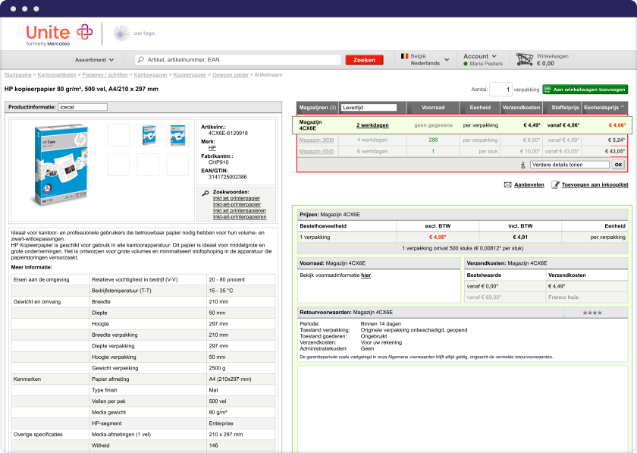The image size is (637, 453).
Task: Click the 'uw logo' placeholder emblem
Action: click(x=121, y=33)
